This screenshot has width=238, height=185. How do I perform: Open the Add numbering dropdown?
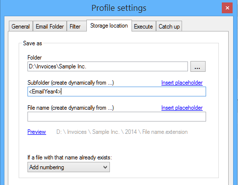point(69,167)
